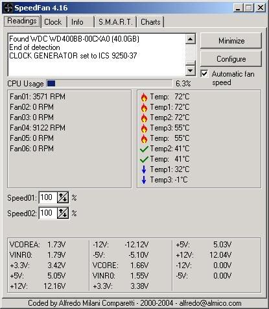
Task: Click the green checkmark beside Temp: 41°C
Action: [144, 159]
